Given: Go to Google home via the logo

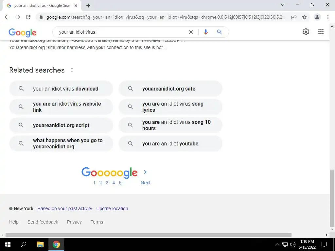Looking at the screenshot, I should 23,33.
